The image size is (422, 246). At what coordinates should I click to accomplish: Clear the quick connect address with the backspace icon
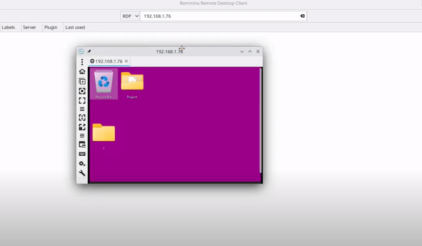302,16
